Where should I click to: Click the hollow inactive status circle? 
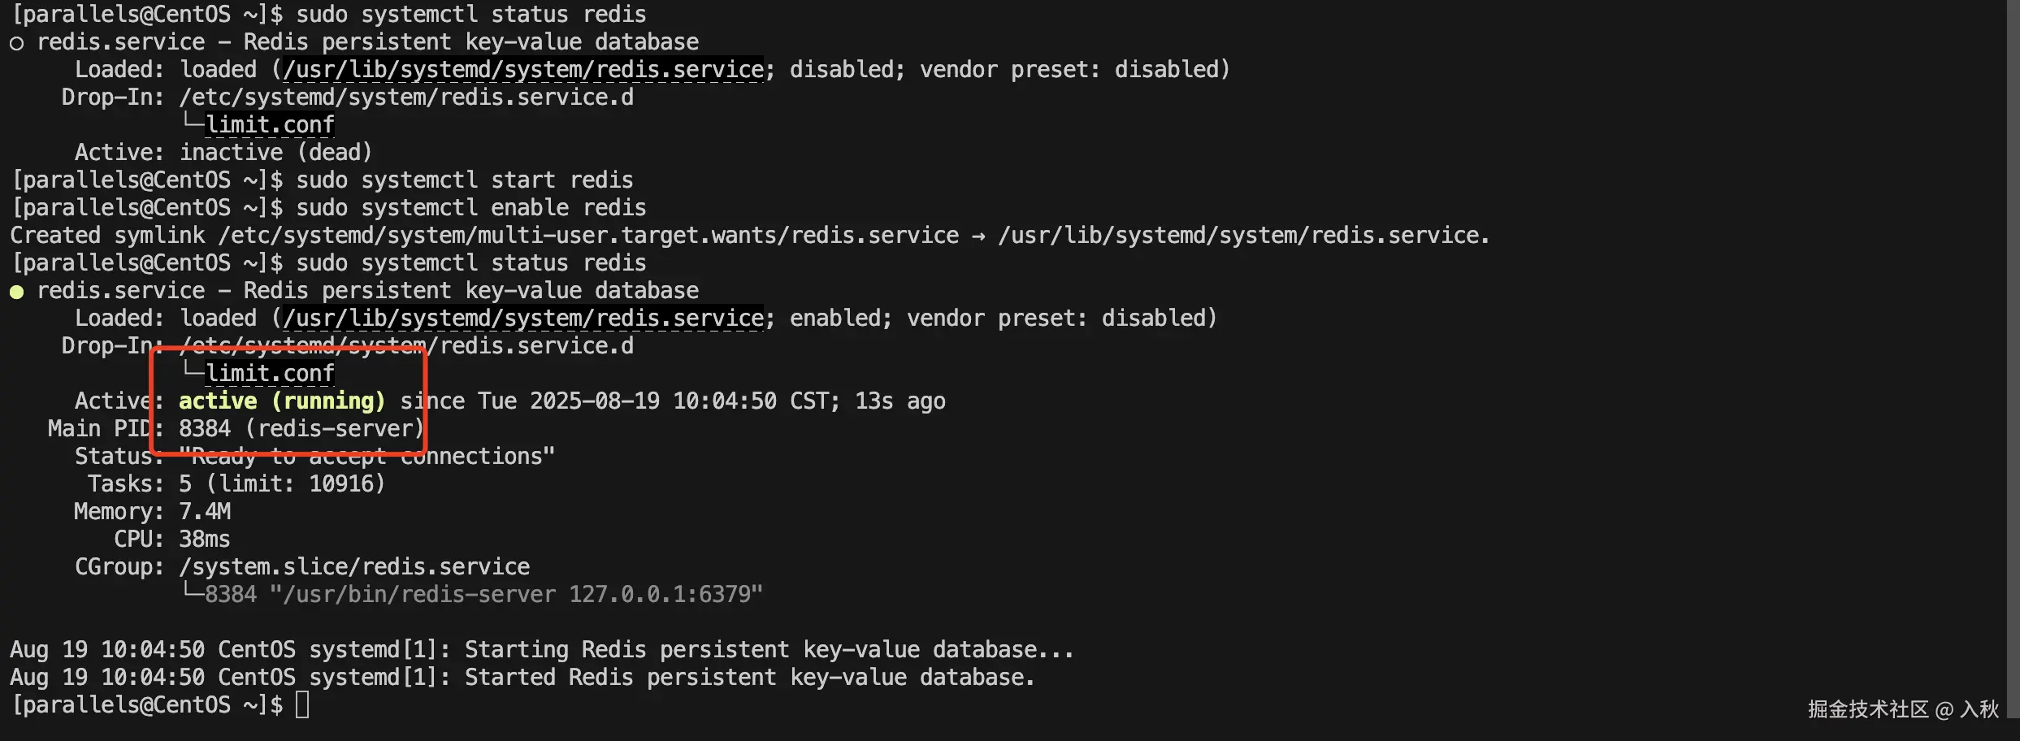tap(16, 43)
